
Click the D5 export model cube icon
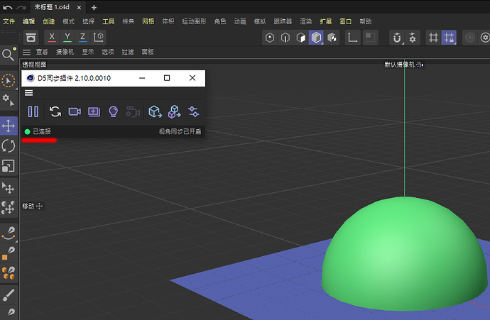pyautogui.click(x=155, y=111)
